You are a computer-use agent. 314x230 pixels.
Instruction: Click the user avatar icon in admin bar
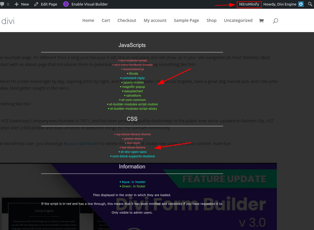pyautogui.click(x=301, y=4)
